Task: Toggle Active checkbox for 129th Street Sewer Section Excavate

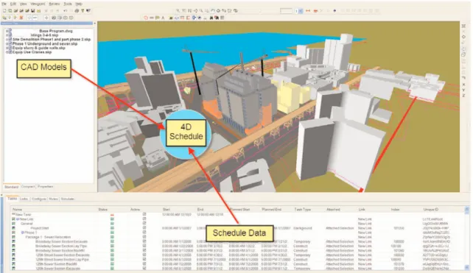Action: click(x=144, y=255)
